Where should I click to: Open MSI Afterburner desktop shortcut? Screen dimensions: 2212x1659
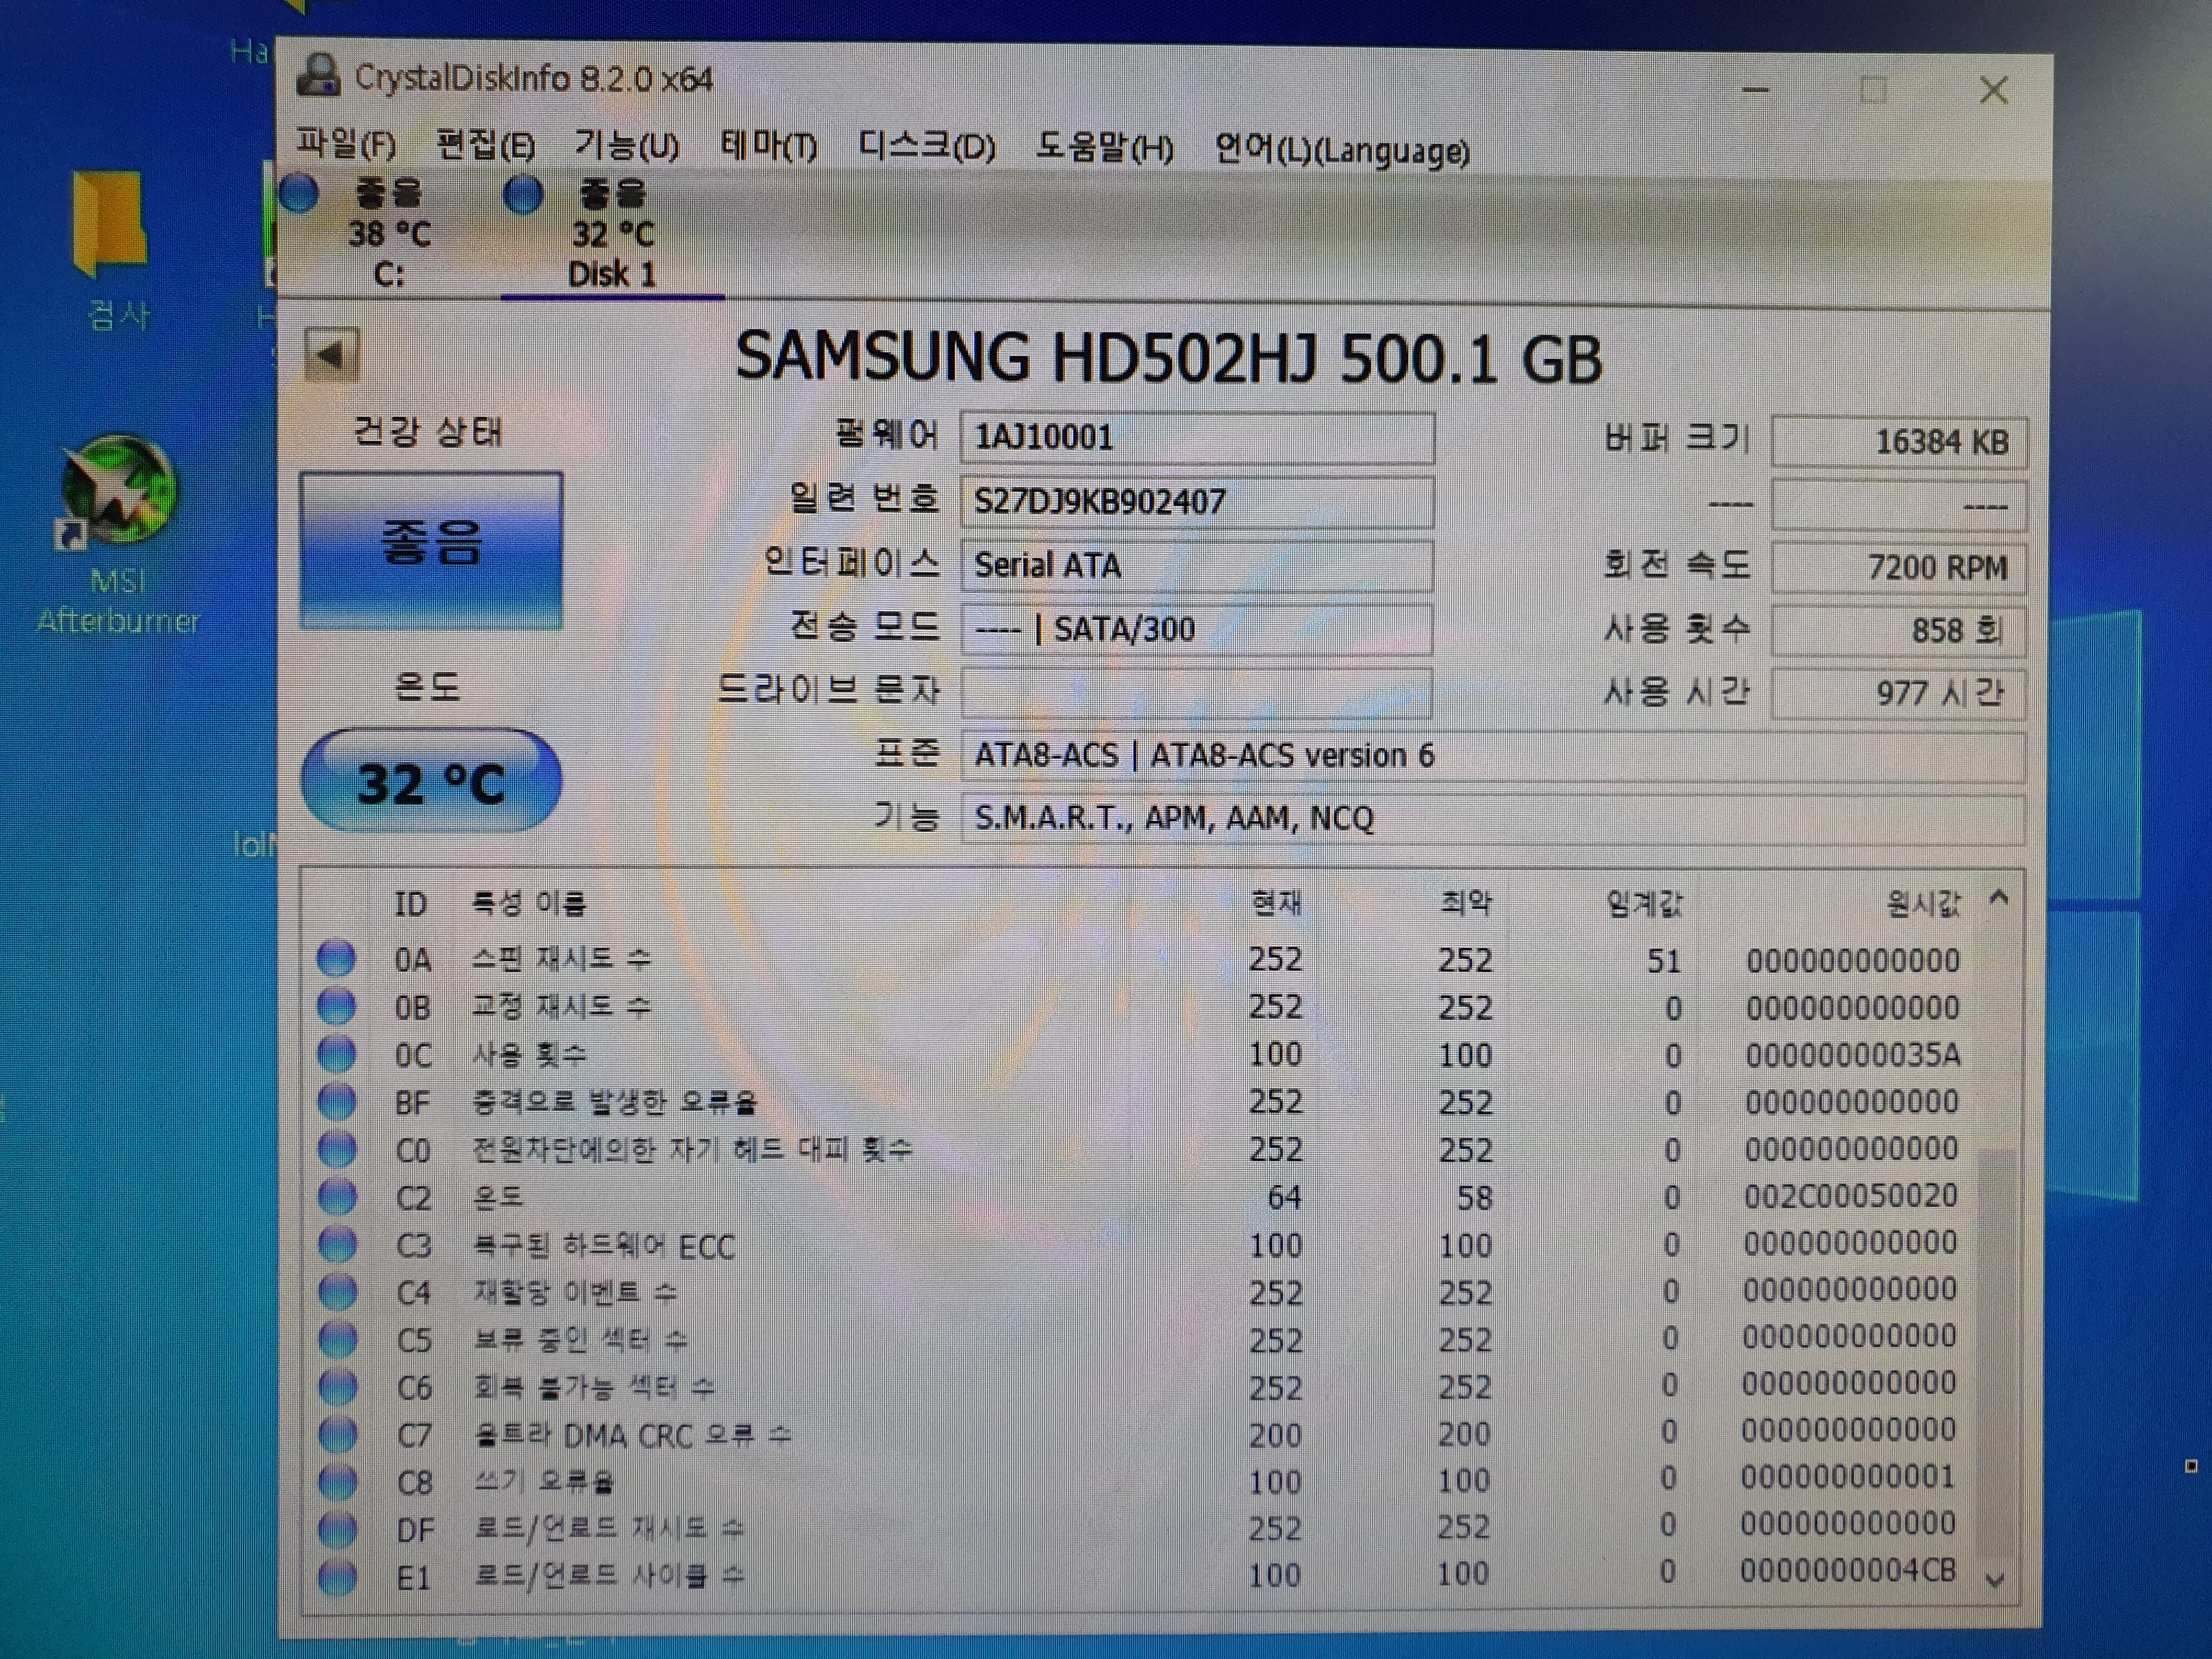click(x=118, y=535)
